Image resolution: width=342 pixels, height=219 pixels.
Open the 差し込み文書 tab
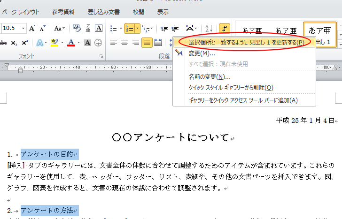coord(104,12)
